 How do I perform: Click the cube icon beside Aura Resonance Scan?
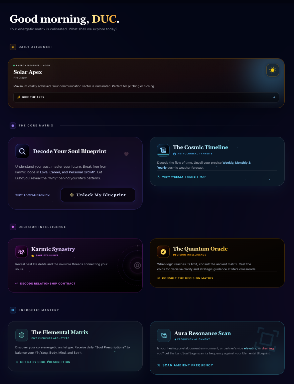click(164, 335)
